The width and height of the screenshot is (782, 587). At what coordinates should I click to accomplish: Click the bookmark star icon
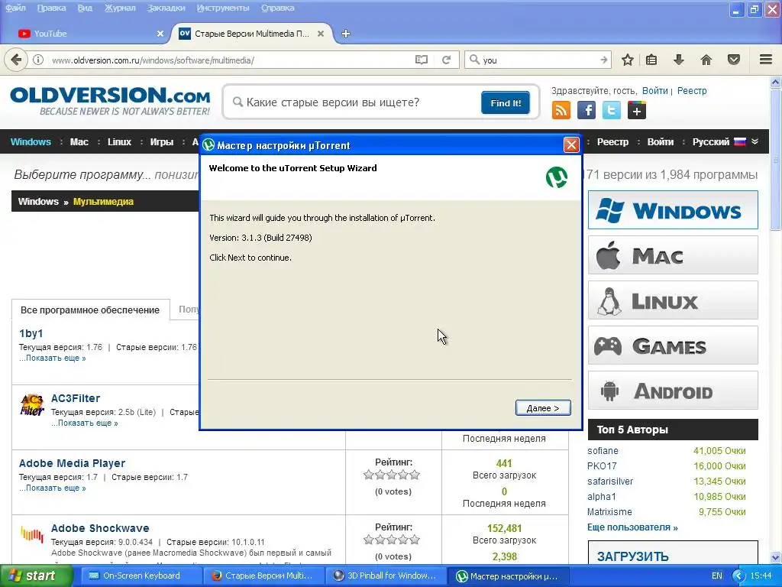pos(628,60)
